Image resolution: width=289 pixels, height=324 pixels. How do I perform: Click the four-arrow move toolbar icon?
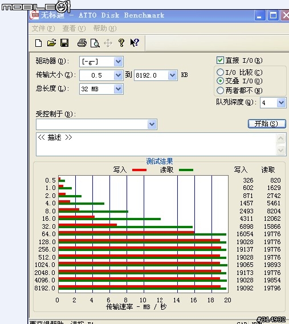point(108,43)
